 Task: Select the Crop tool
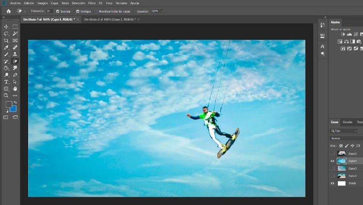tap(6, 41)
